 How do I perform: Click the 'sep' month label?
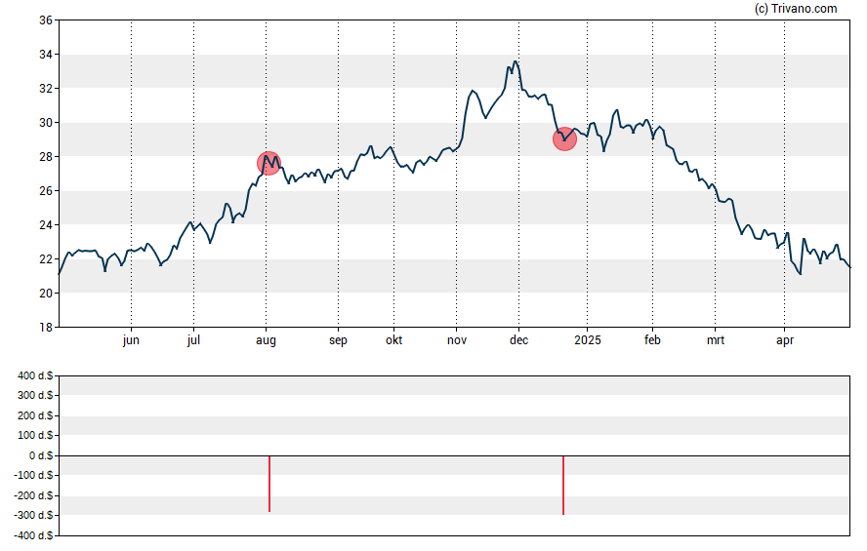pos(339,340)
